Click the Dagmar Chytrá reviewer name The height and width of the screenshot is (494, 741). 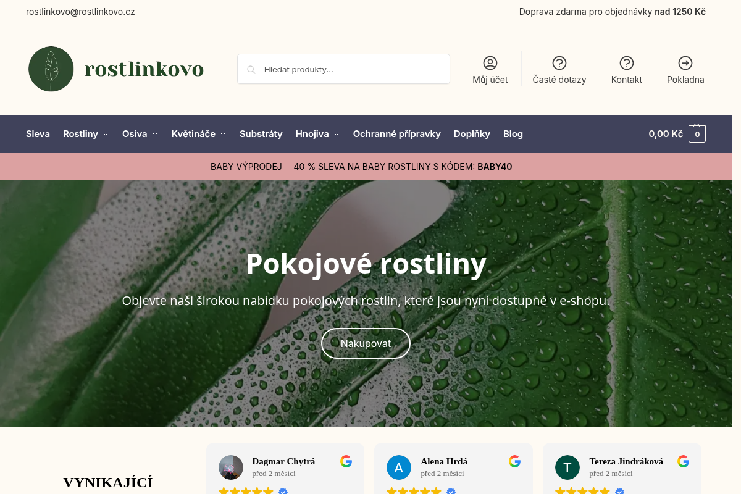tap(283, 461)
